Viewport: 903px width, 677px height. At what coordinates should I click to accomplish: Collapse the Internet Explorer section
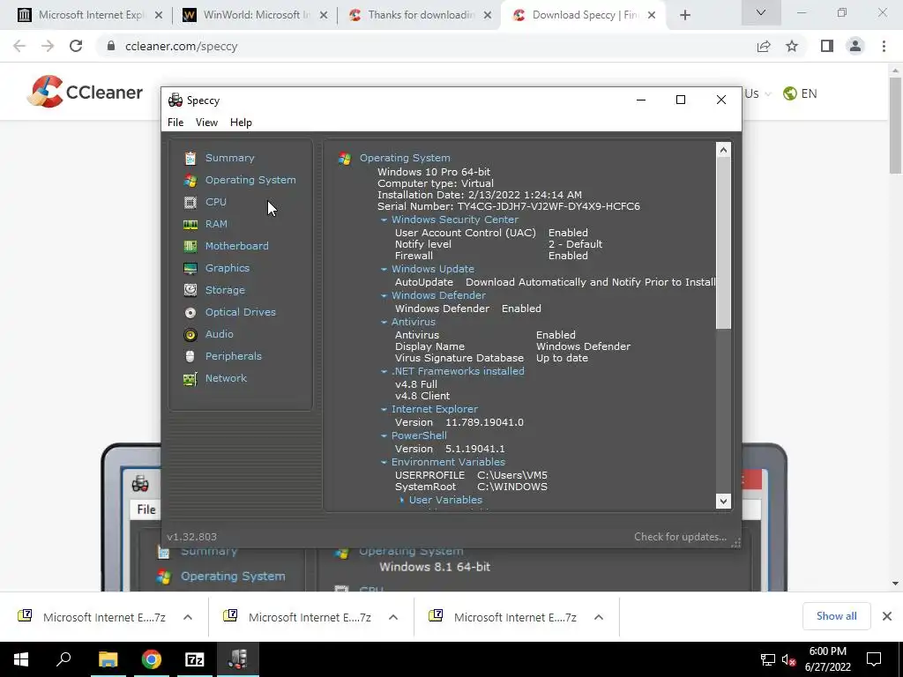(x=384, y=410)
